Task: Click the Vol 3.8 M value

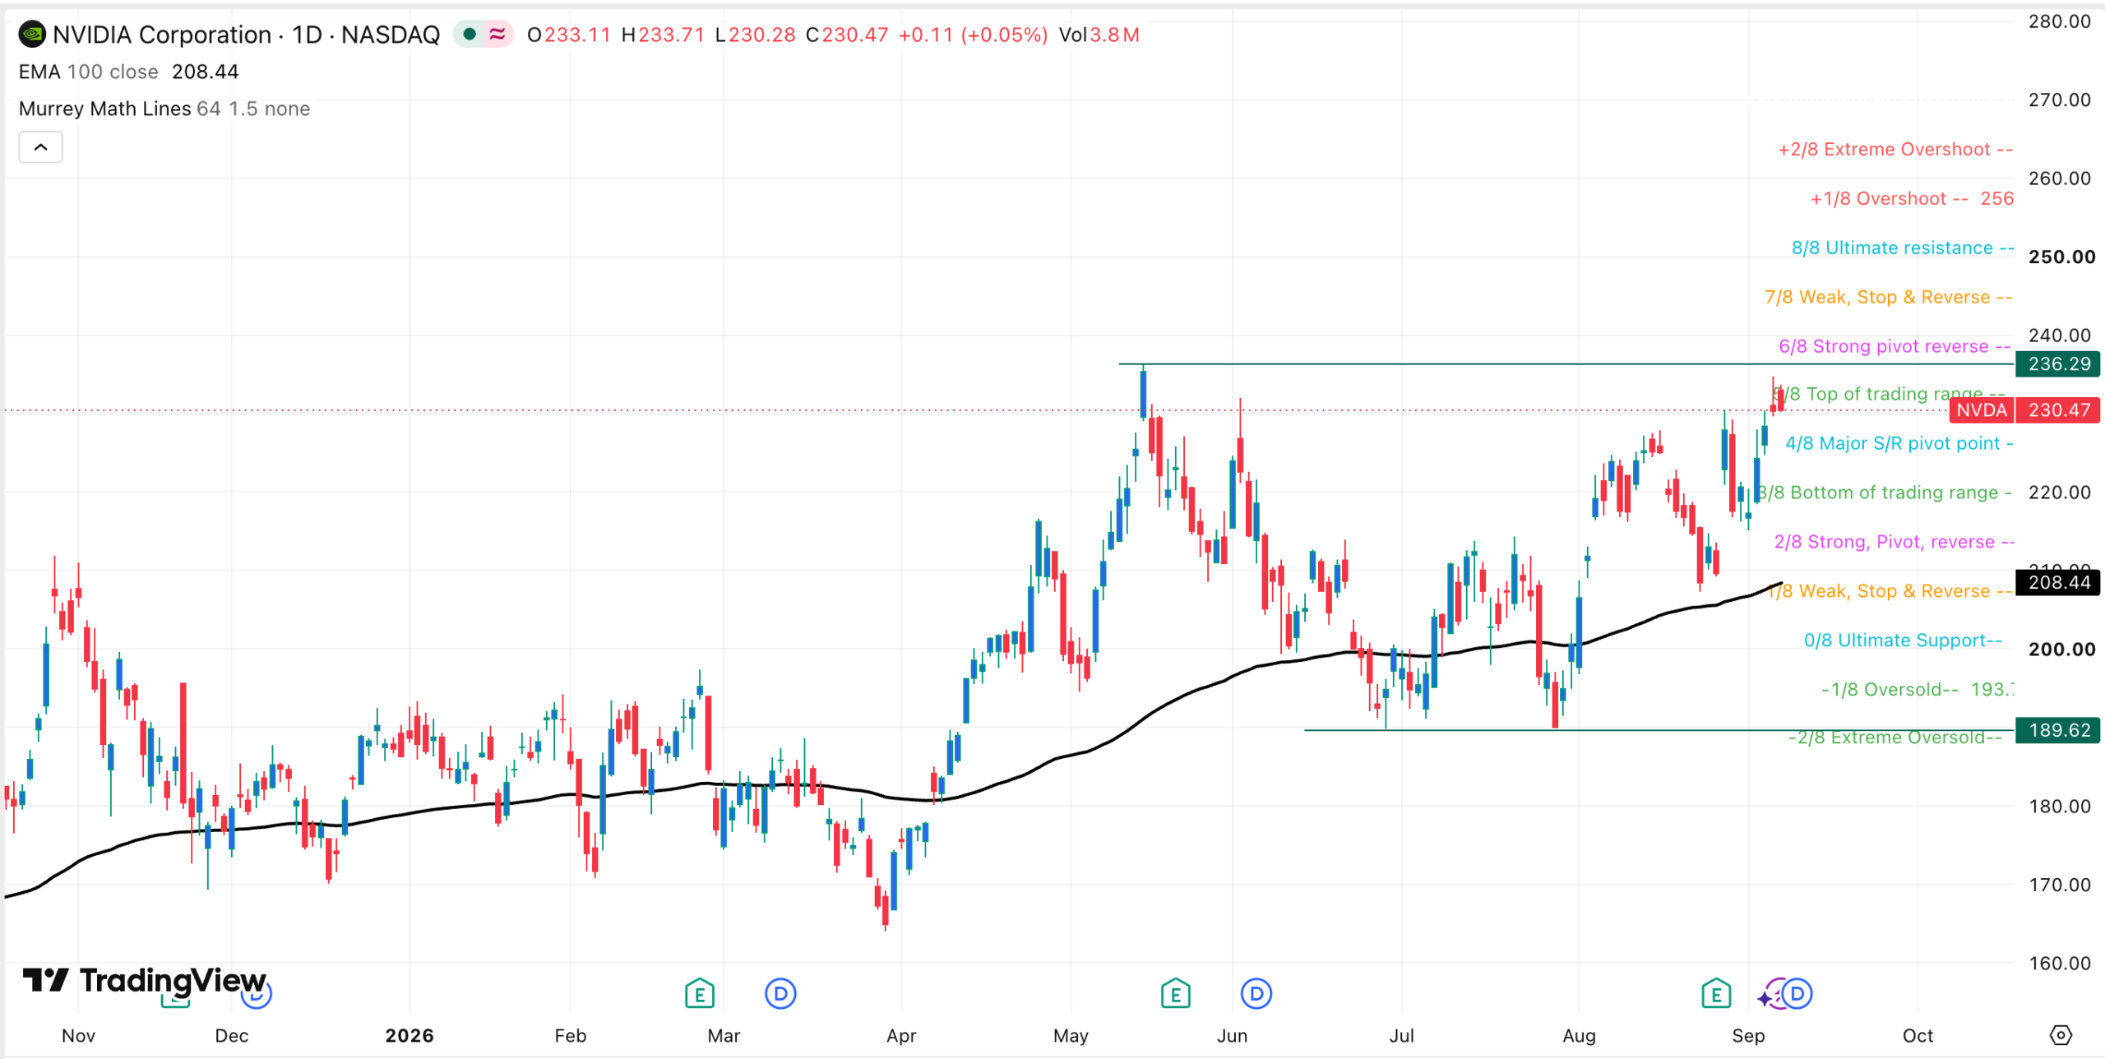Action: (x=1099, y=35)
